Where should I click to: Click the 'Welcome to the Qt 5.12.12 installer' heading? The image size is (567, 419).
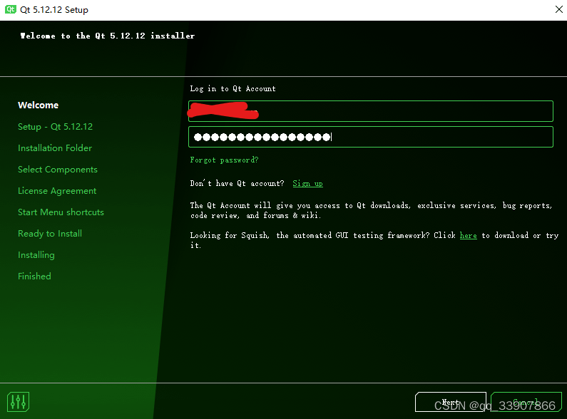108,36
